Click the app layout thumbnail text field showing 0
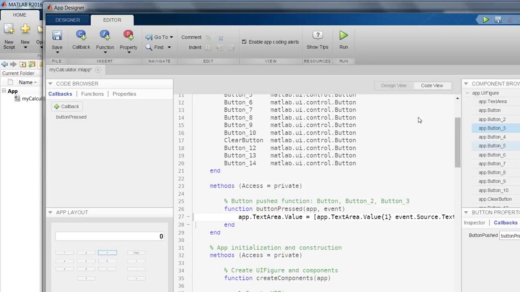The height and width of the screenshot is (292, 520). [110, 236]
